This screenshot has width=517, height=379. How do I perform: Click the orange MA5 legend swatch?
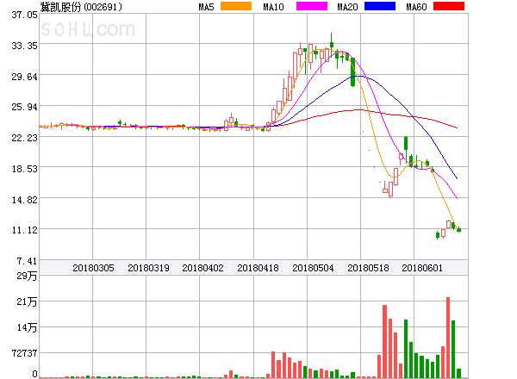tap(236, 6)
